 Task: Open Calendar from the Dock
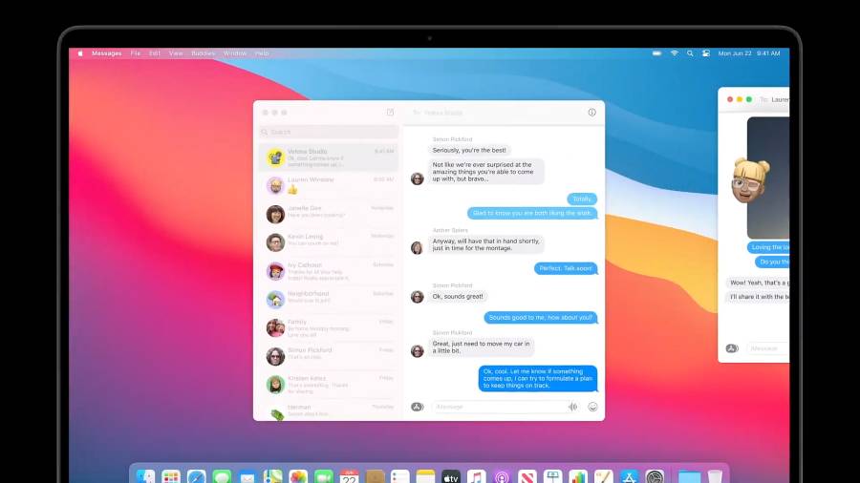tap(349, 477)
